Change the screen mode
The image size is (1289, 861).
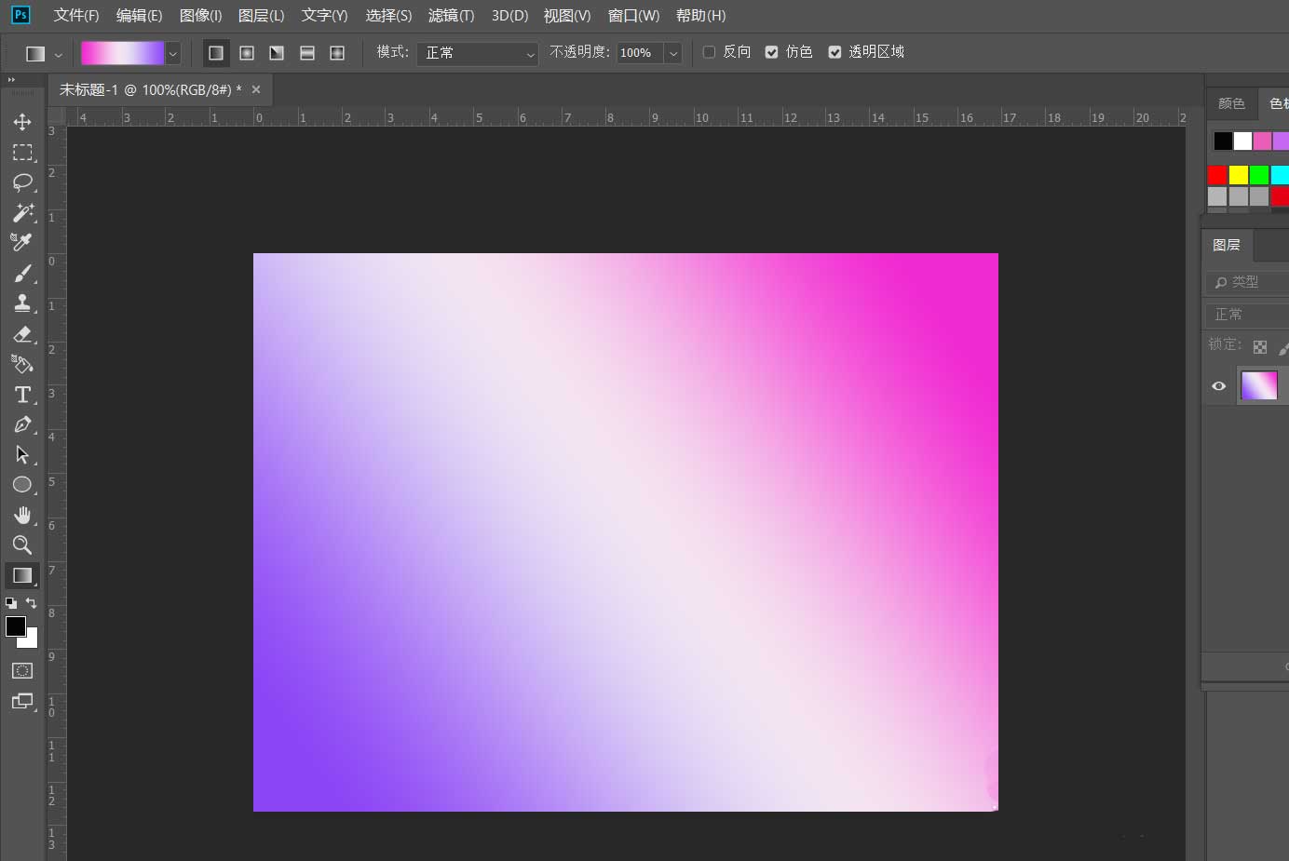click(x=22, y=701)
